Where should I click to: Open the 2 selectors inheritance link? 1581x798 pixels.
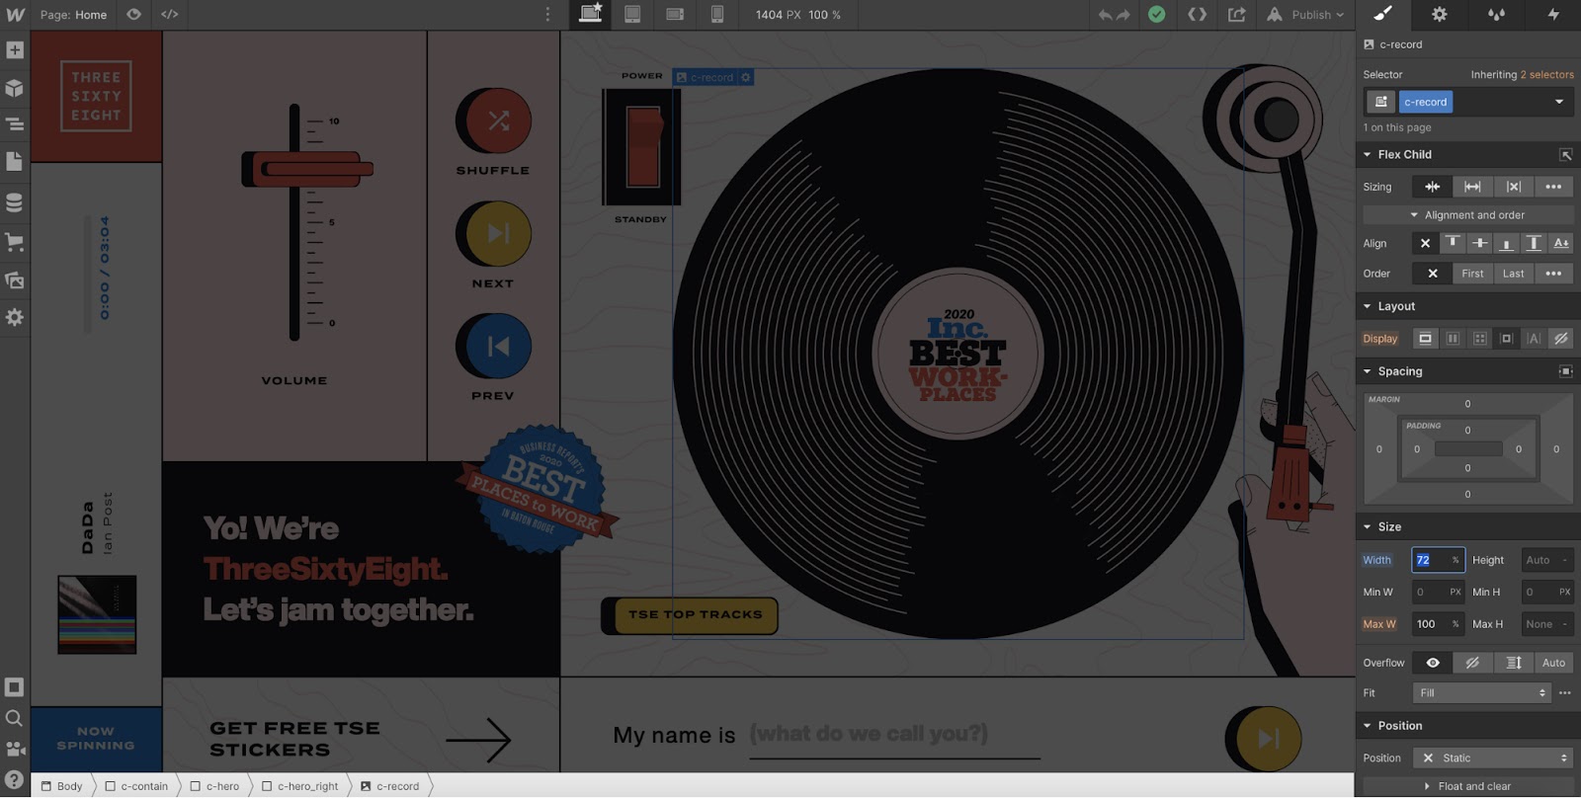click(x=1546, y=75)
